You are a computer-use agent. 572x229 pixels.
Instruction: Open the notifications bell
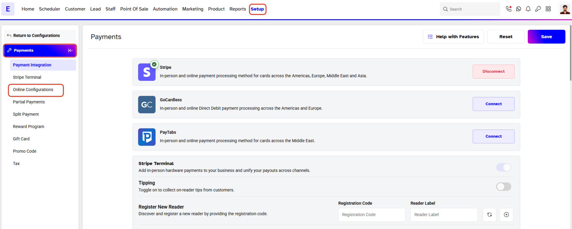(x=528, y=9)
